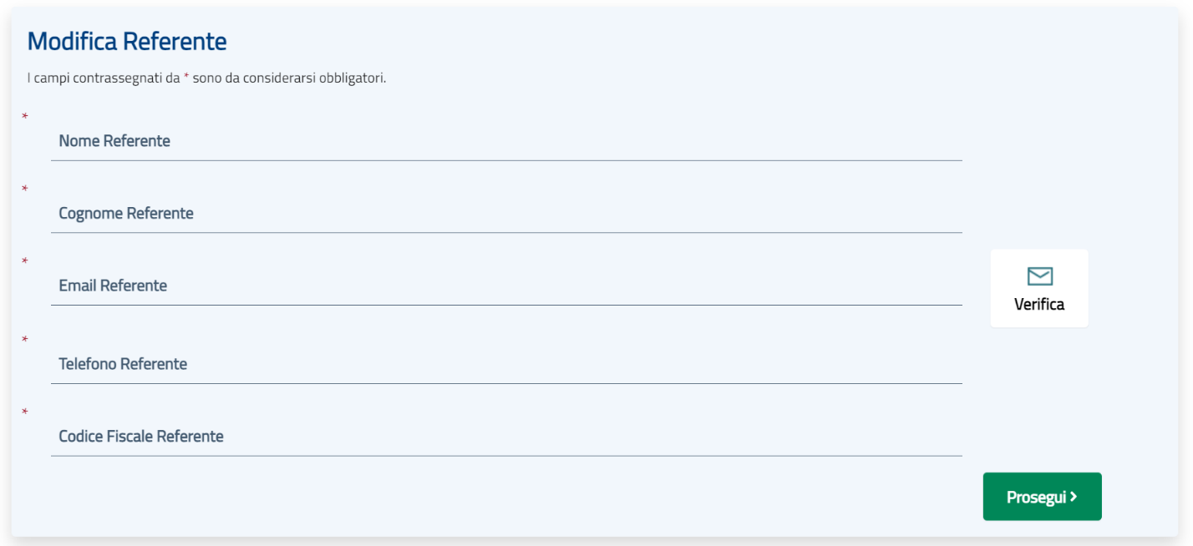Click the red asterisk beside Nome Referente
The width and height of the screenshot is (1193, 546).
click(25, 117)
